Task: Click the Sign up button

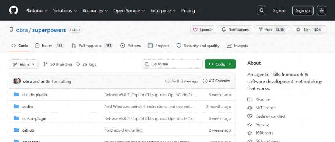Action: click(303, 10)
